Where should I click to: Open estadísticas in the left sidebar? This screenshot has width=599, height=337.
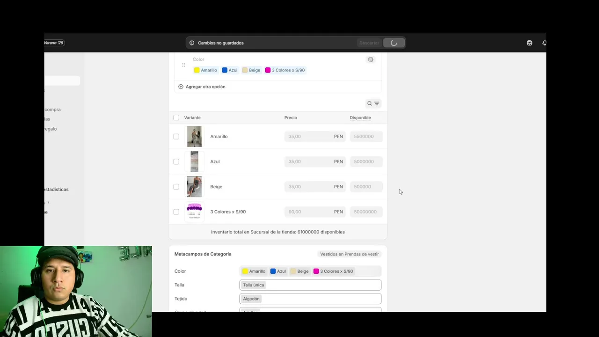(56, 190)
